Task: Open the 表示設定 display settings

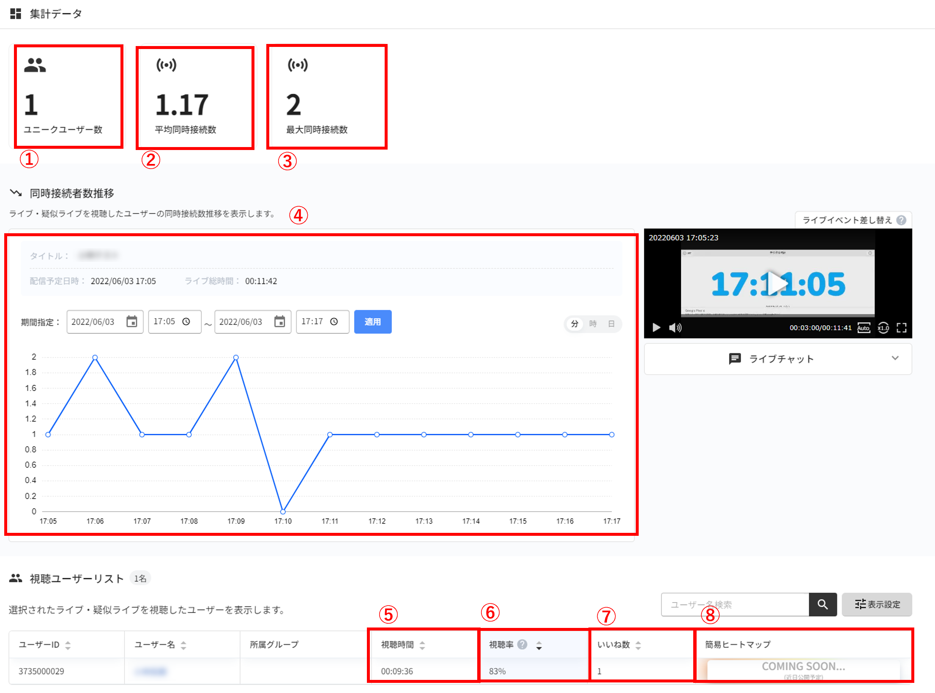Action: pos(877,604)
